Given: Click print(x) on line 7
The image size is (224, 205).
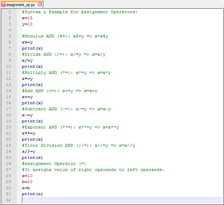Looking at the screenshot, I should tap(32, 48).
